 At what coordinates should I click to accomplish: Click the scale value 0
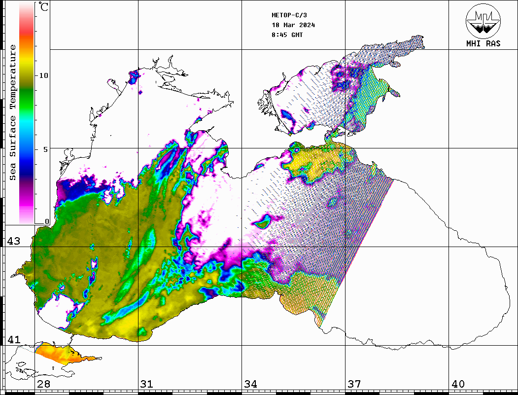(47, 221)
